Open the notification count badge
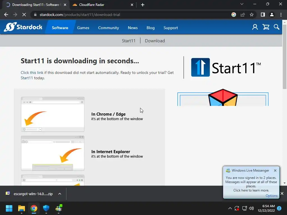This screenshot has height=215, width=287. click(279, 208)
